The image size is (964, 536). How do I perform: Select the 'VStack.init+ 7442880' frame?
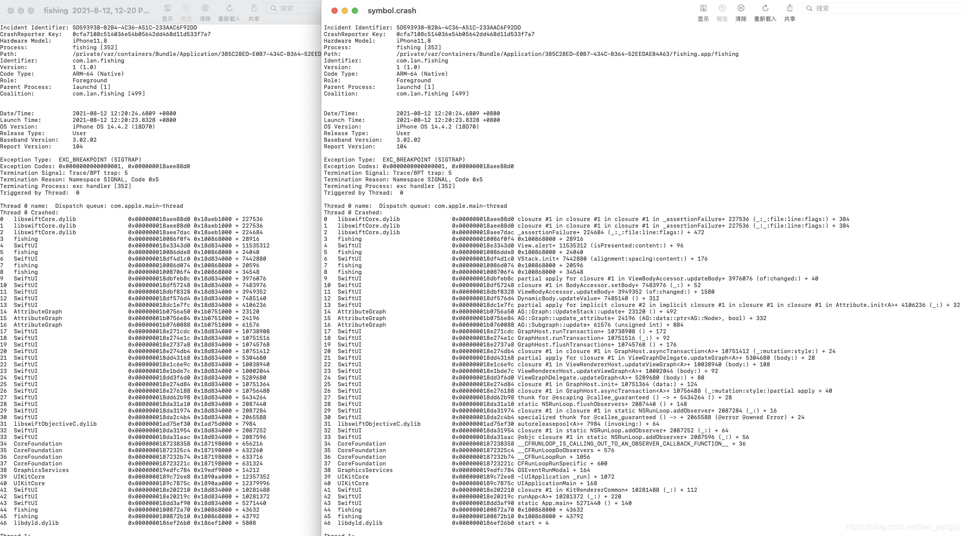[516, 259]
